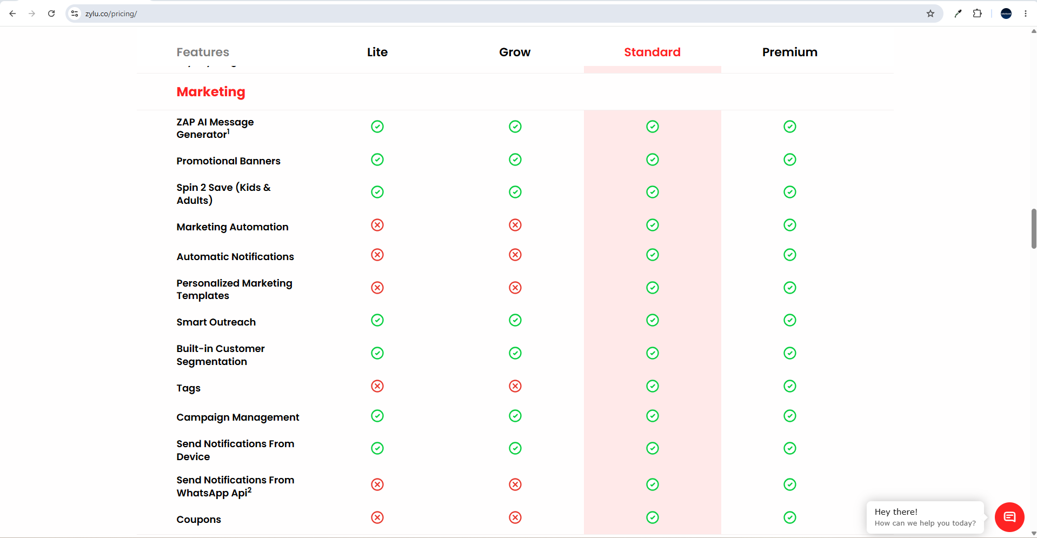
Task: Click Lite cross icon for Coupons
Action: click(377, 517)
